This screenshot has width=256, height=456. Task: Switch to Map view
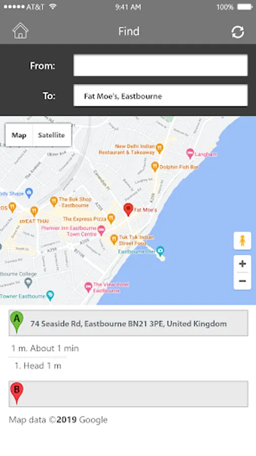(x=19, y=135)
